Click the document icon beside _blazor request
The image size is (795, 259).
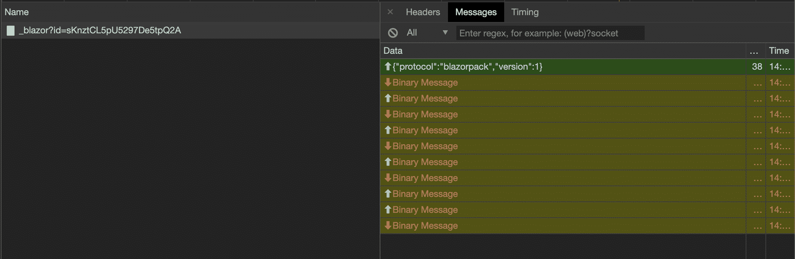pos(11,31)
